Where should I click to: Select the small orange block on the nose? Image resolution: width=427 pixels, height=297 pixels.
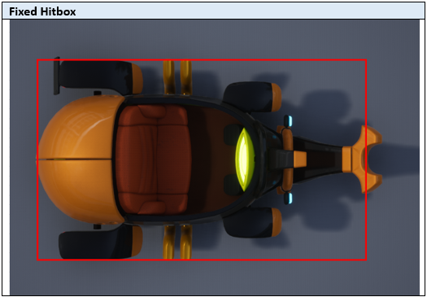[300, 159]
